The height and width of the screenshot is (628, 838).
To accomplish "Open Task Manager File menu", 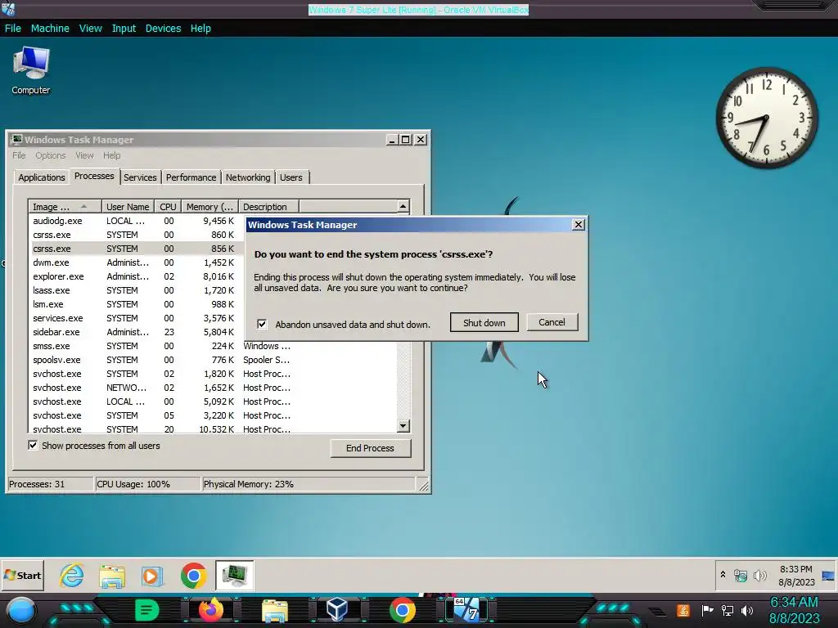I will (19, 155).
